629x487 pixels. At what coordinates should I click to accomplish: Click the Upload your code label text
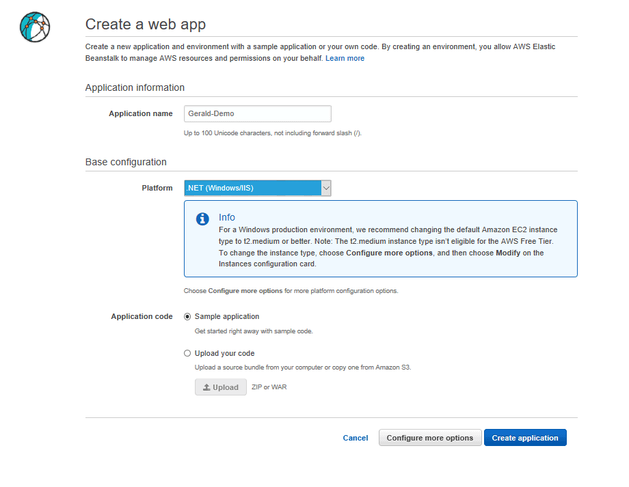click(x=225, y=353)
